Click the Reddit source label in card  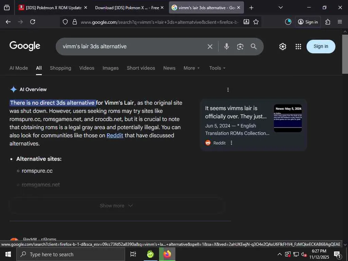point(219,143)
